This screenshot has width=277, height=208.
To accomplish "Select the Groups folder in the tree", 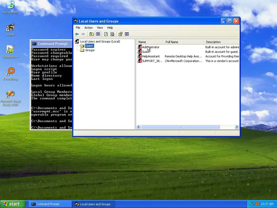I will point(90,50).
